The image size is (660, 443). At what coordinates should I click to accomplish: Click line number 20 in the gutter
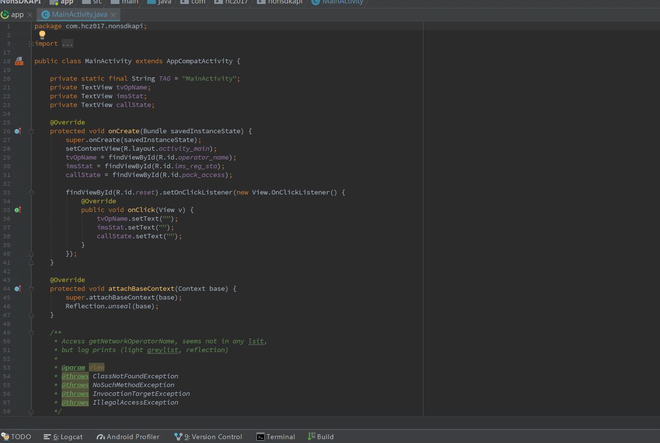[7, 79]
